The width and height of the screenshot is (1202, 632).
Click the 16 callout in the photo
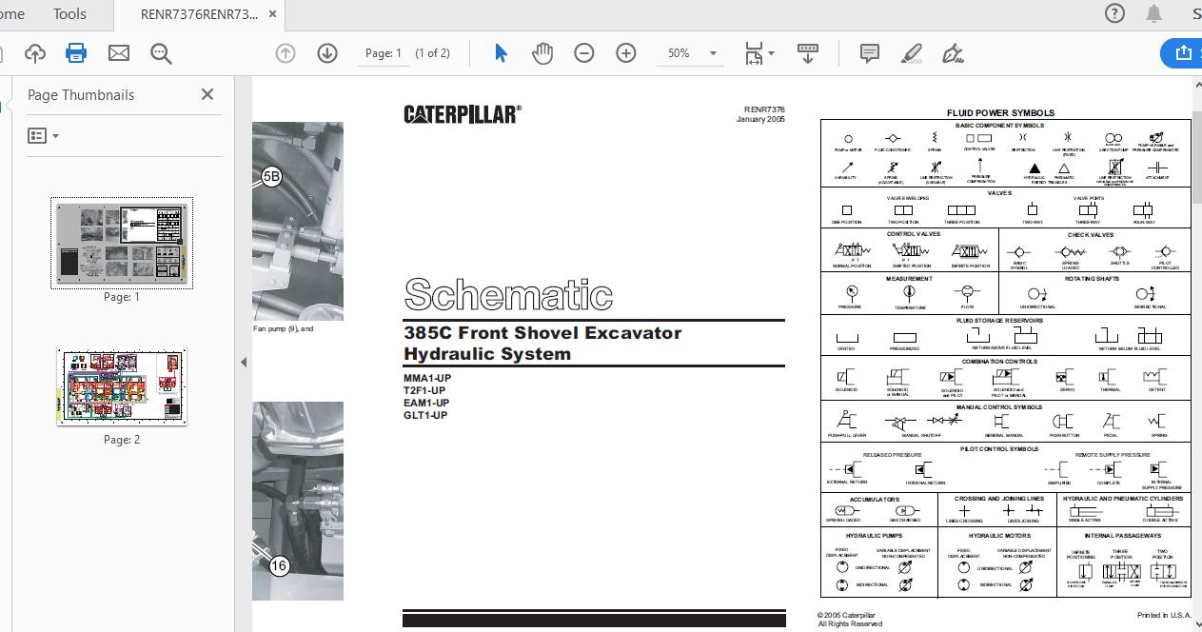pyautogui.click(x=279, y=565)
